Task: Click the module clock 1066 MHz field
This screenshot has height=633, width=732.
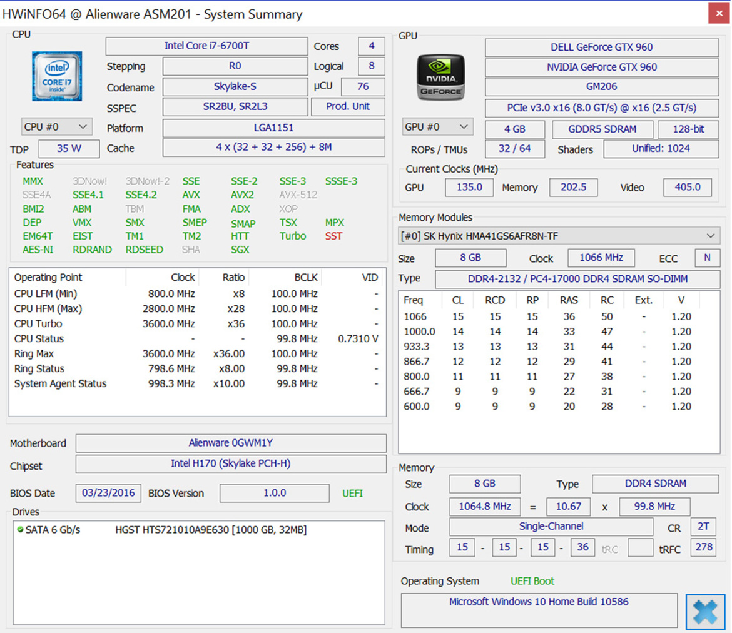Action: [x=601, y=258]
